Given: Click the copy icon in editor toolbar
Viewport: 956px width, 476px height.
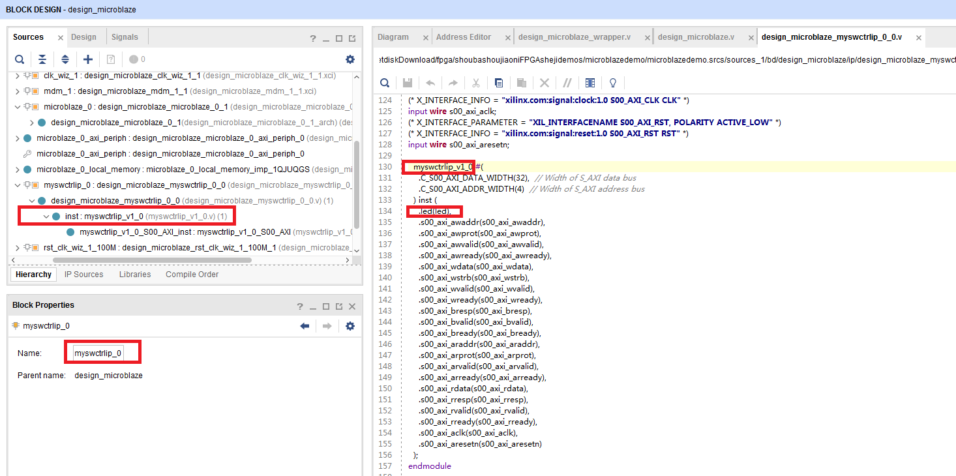Looking at the screenshot, I should click(499, 83).
